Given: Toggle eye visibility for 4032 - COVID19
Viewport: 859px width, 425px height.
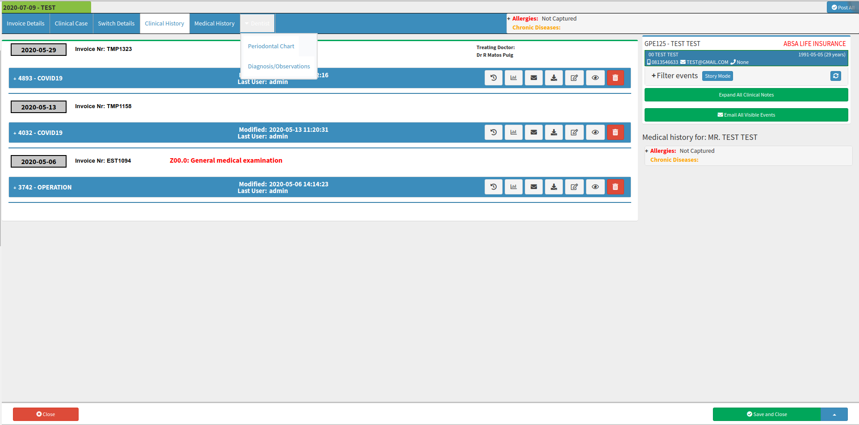Looking at the screenshot, I should [x=595, y=132].
